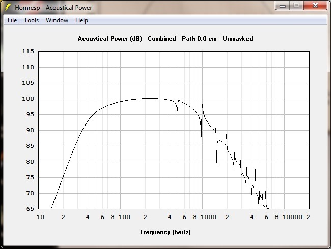Click the 70 value on vertical axis
Image resolution: width=331 pixels, height=249 pixels.
click(30, 193)
